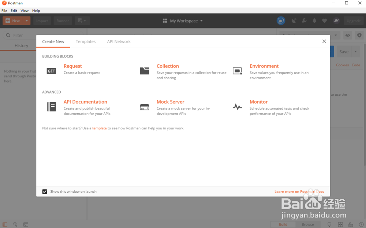
Task: Click the New button
Action: 13,21
